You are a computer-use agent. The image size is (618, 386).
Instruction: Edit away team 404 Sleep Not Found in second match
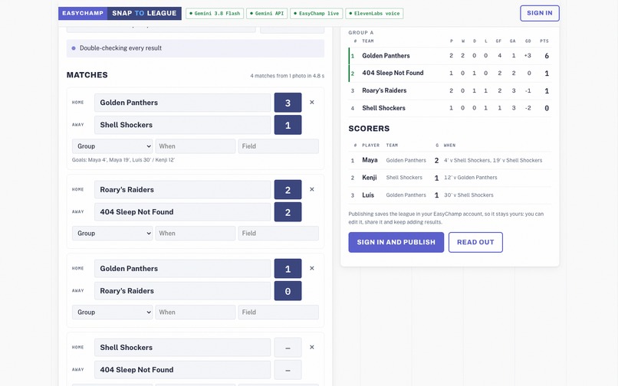point(182,212)
